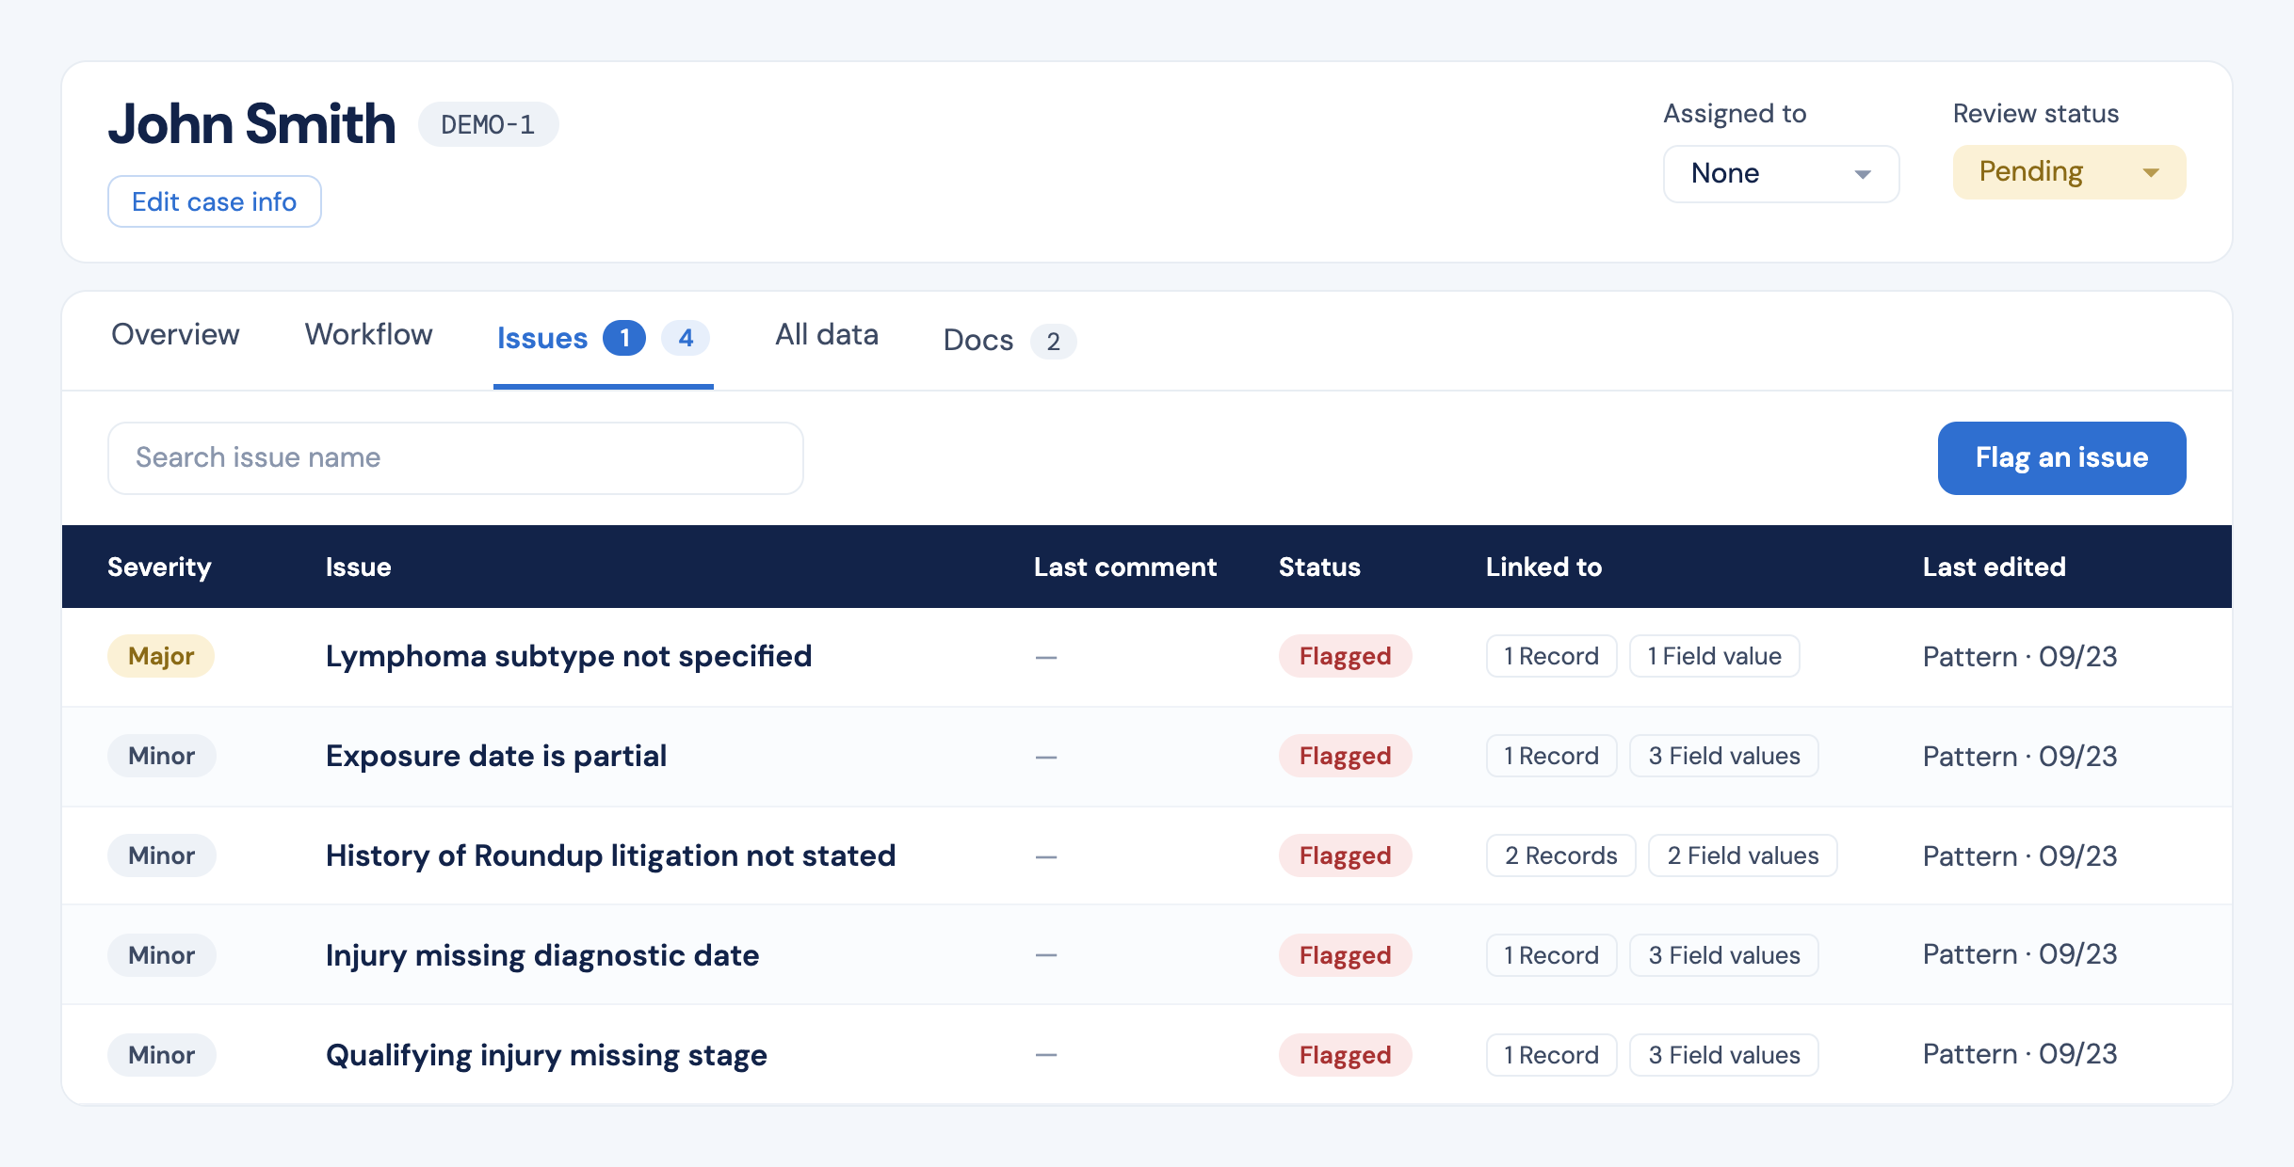Click the Linked to column header

[x=1543, y=567]
